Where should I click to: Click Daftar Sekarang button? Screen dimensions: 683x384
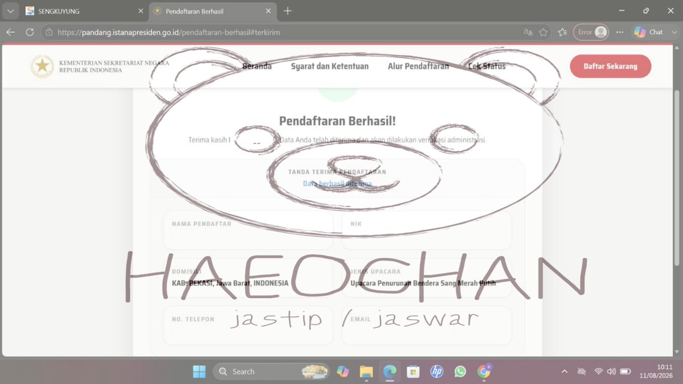[x=610, y=66]
